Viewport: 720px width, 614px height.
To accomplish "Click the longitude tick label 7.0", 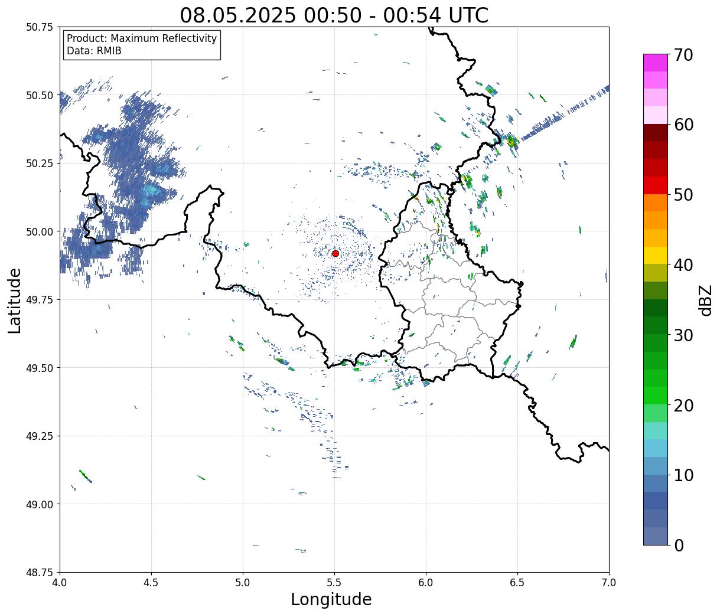I will tap(609, 583).
